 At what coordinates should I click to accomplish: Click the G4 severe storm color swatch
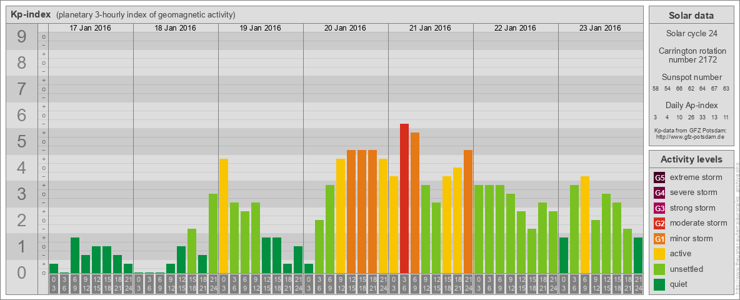click(659, 192)
